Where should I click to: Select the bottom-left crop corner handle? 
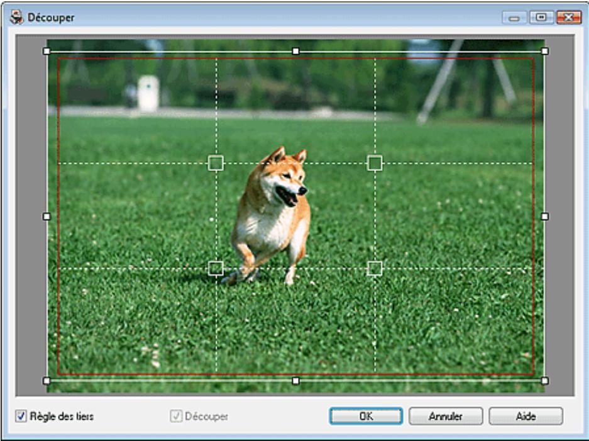47,381
